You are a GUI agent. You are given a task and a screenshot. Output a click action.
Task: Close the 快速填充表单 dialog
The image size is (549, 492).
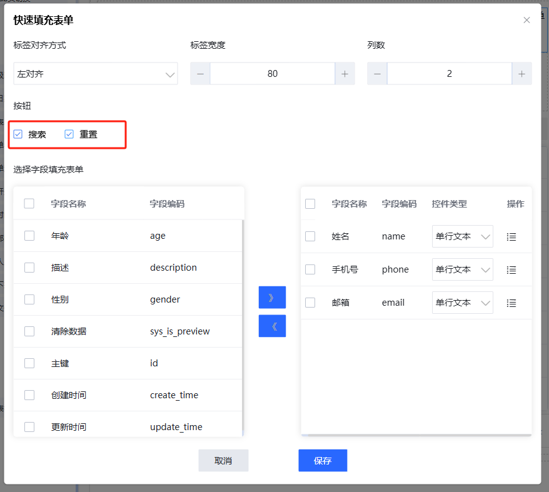tap(526, 20)
